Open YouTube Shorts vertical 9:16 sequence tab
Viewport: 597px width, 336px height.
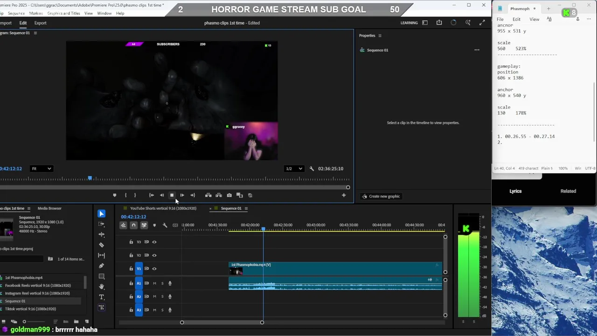click(163, 209)
